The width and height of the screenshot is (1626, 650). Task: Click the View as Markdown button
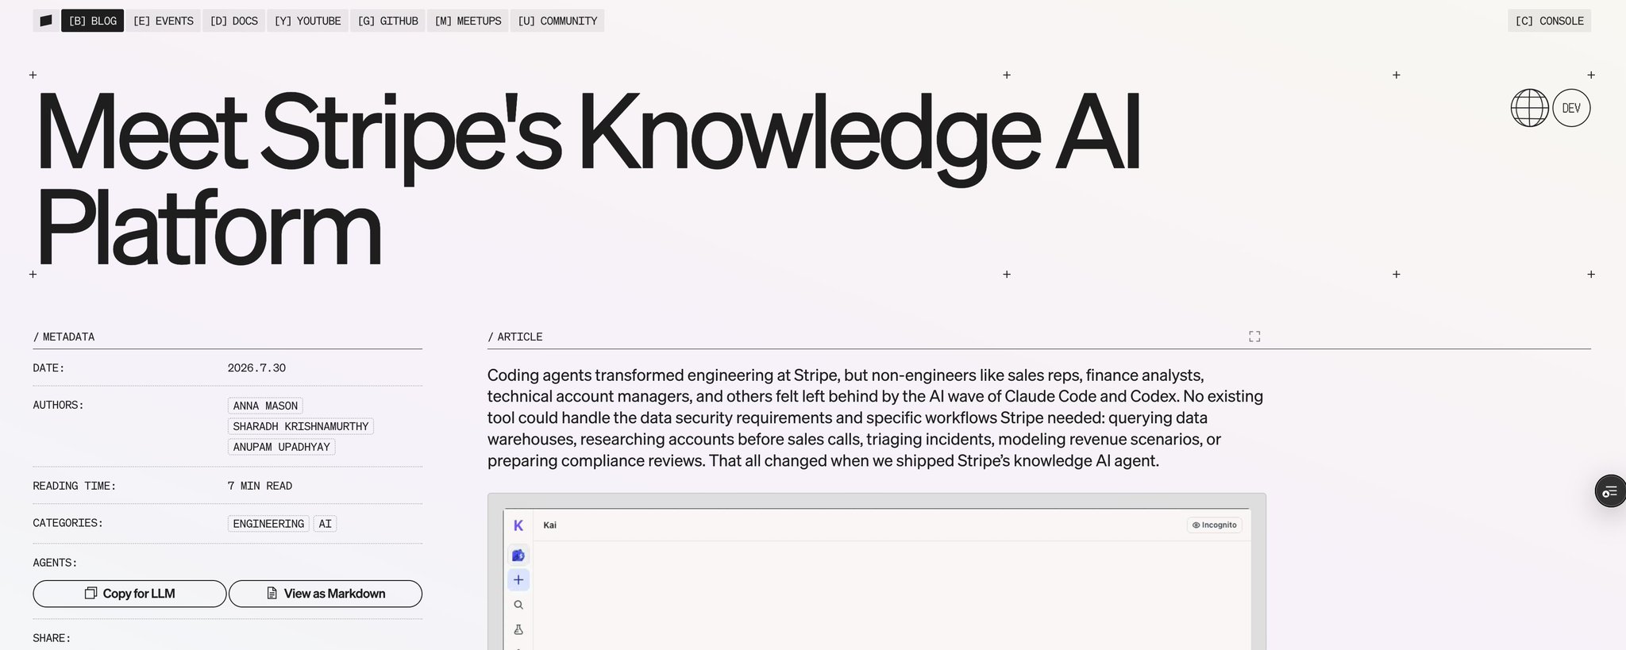(326, 594)
